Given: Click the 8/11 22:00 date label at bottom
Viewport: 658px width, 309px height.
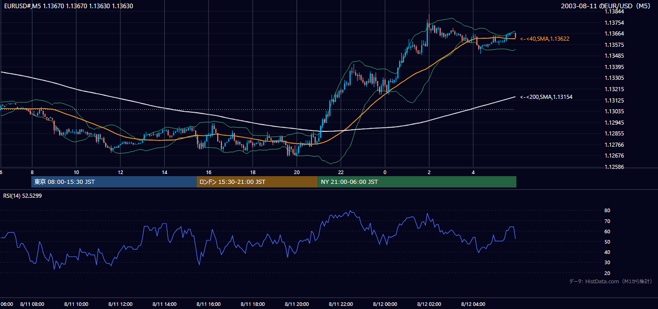Looking at the screenshot, I should 340,304.
